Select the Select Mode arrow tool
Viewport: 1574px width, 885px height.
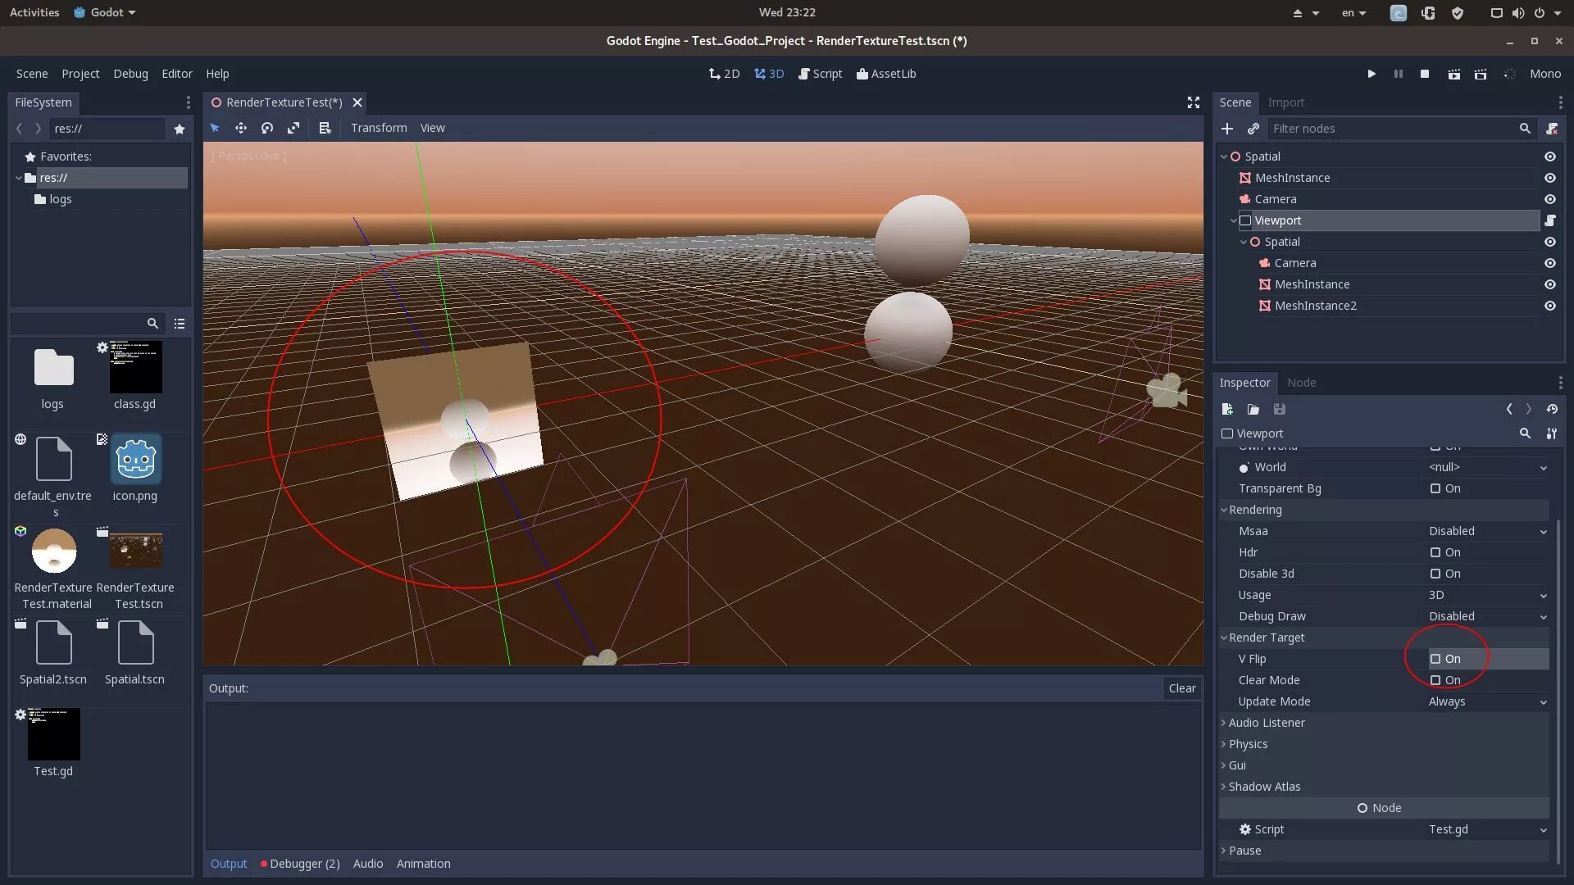click(215, 128)
